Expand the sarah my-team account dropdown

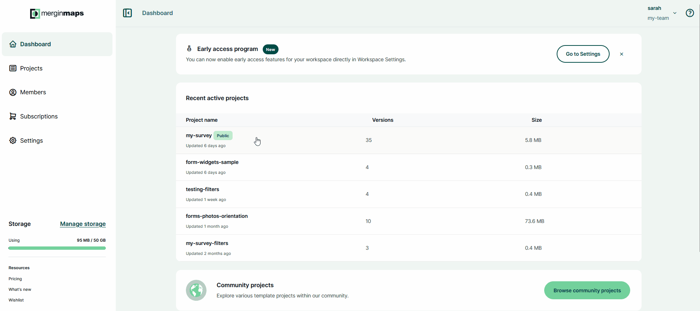point(675,13)
